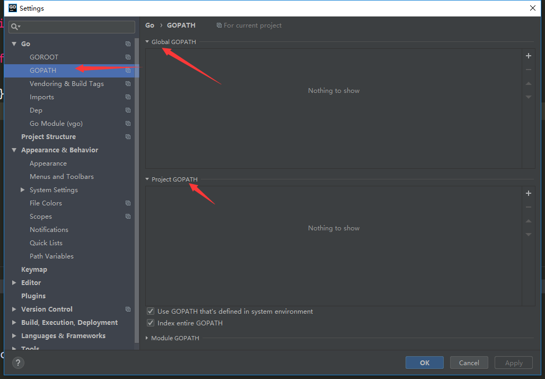
Task: Collapse the Project GOPATH section
Action: pyautogui.click(x=147, y=179)
